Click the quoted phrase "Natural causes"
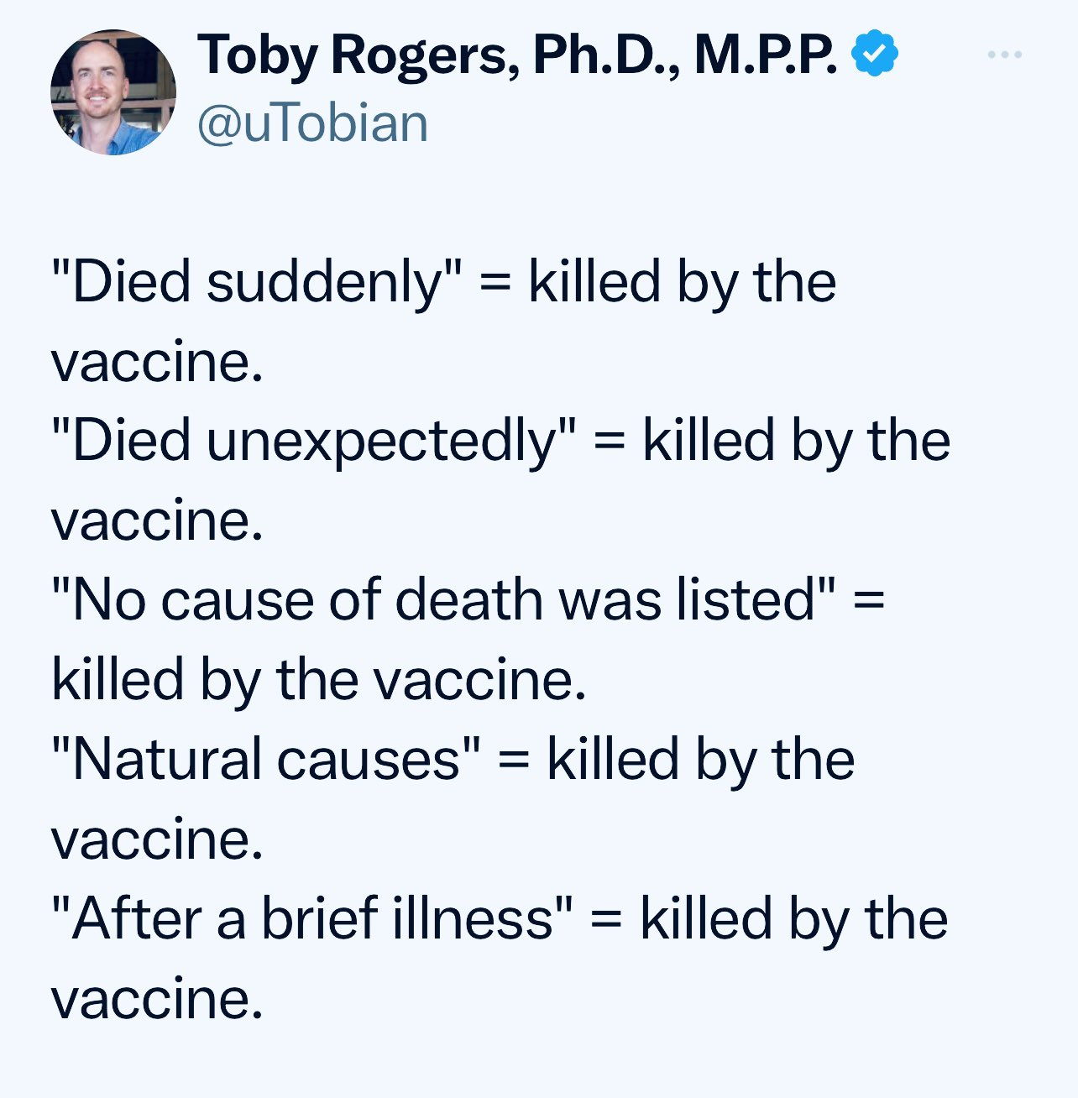Screen dimensions: 1078x1098 point(267,760)
